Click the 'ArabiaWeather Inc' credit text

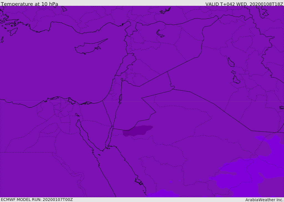(x=264, y=200)
